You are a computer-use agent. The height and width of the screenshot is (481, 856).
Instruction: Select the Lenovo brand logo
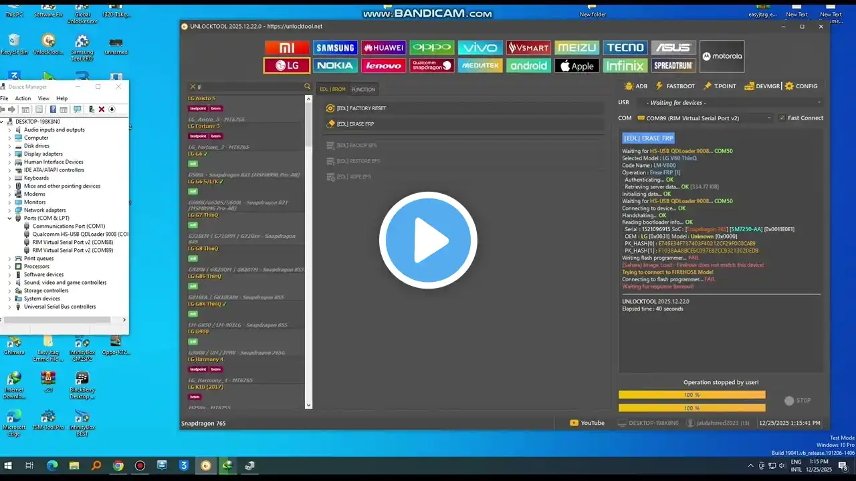[x=384, y=65]
